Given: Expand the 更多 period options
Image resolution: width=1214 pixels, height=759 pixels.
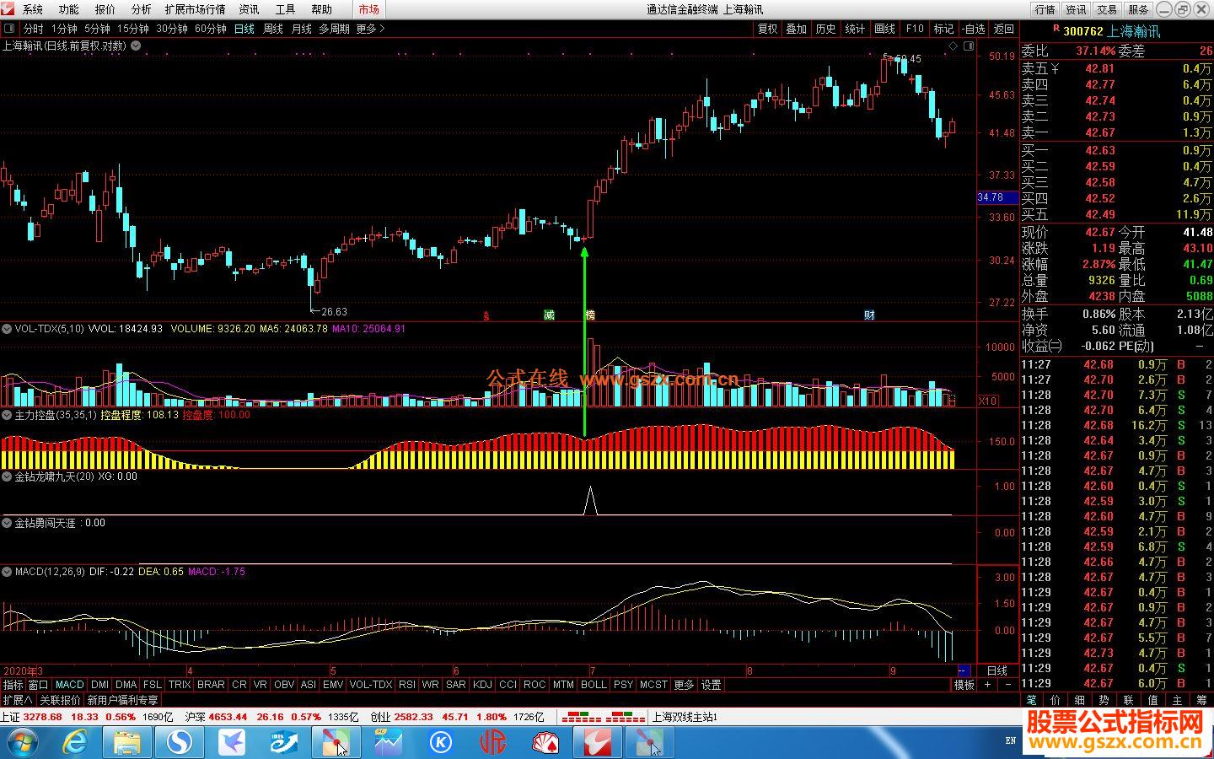Looking at the screenshot, I should 370,29.
